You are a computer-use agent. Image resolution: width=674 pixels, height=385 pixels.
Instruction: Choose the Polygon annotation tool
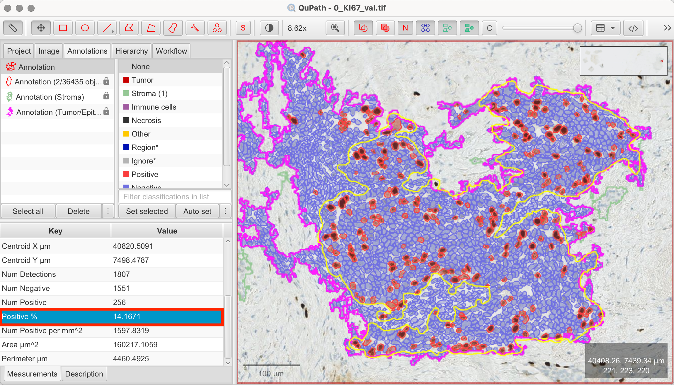(x=129, y=28)
